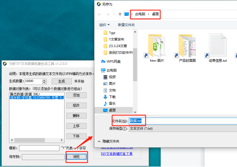The height and width of the screenshot is (167, 237).
Task: Click the 生成 button
Action: [62, 81]
